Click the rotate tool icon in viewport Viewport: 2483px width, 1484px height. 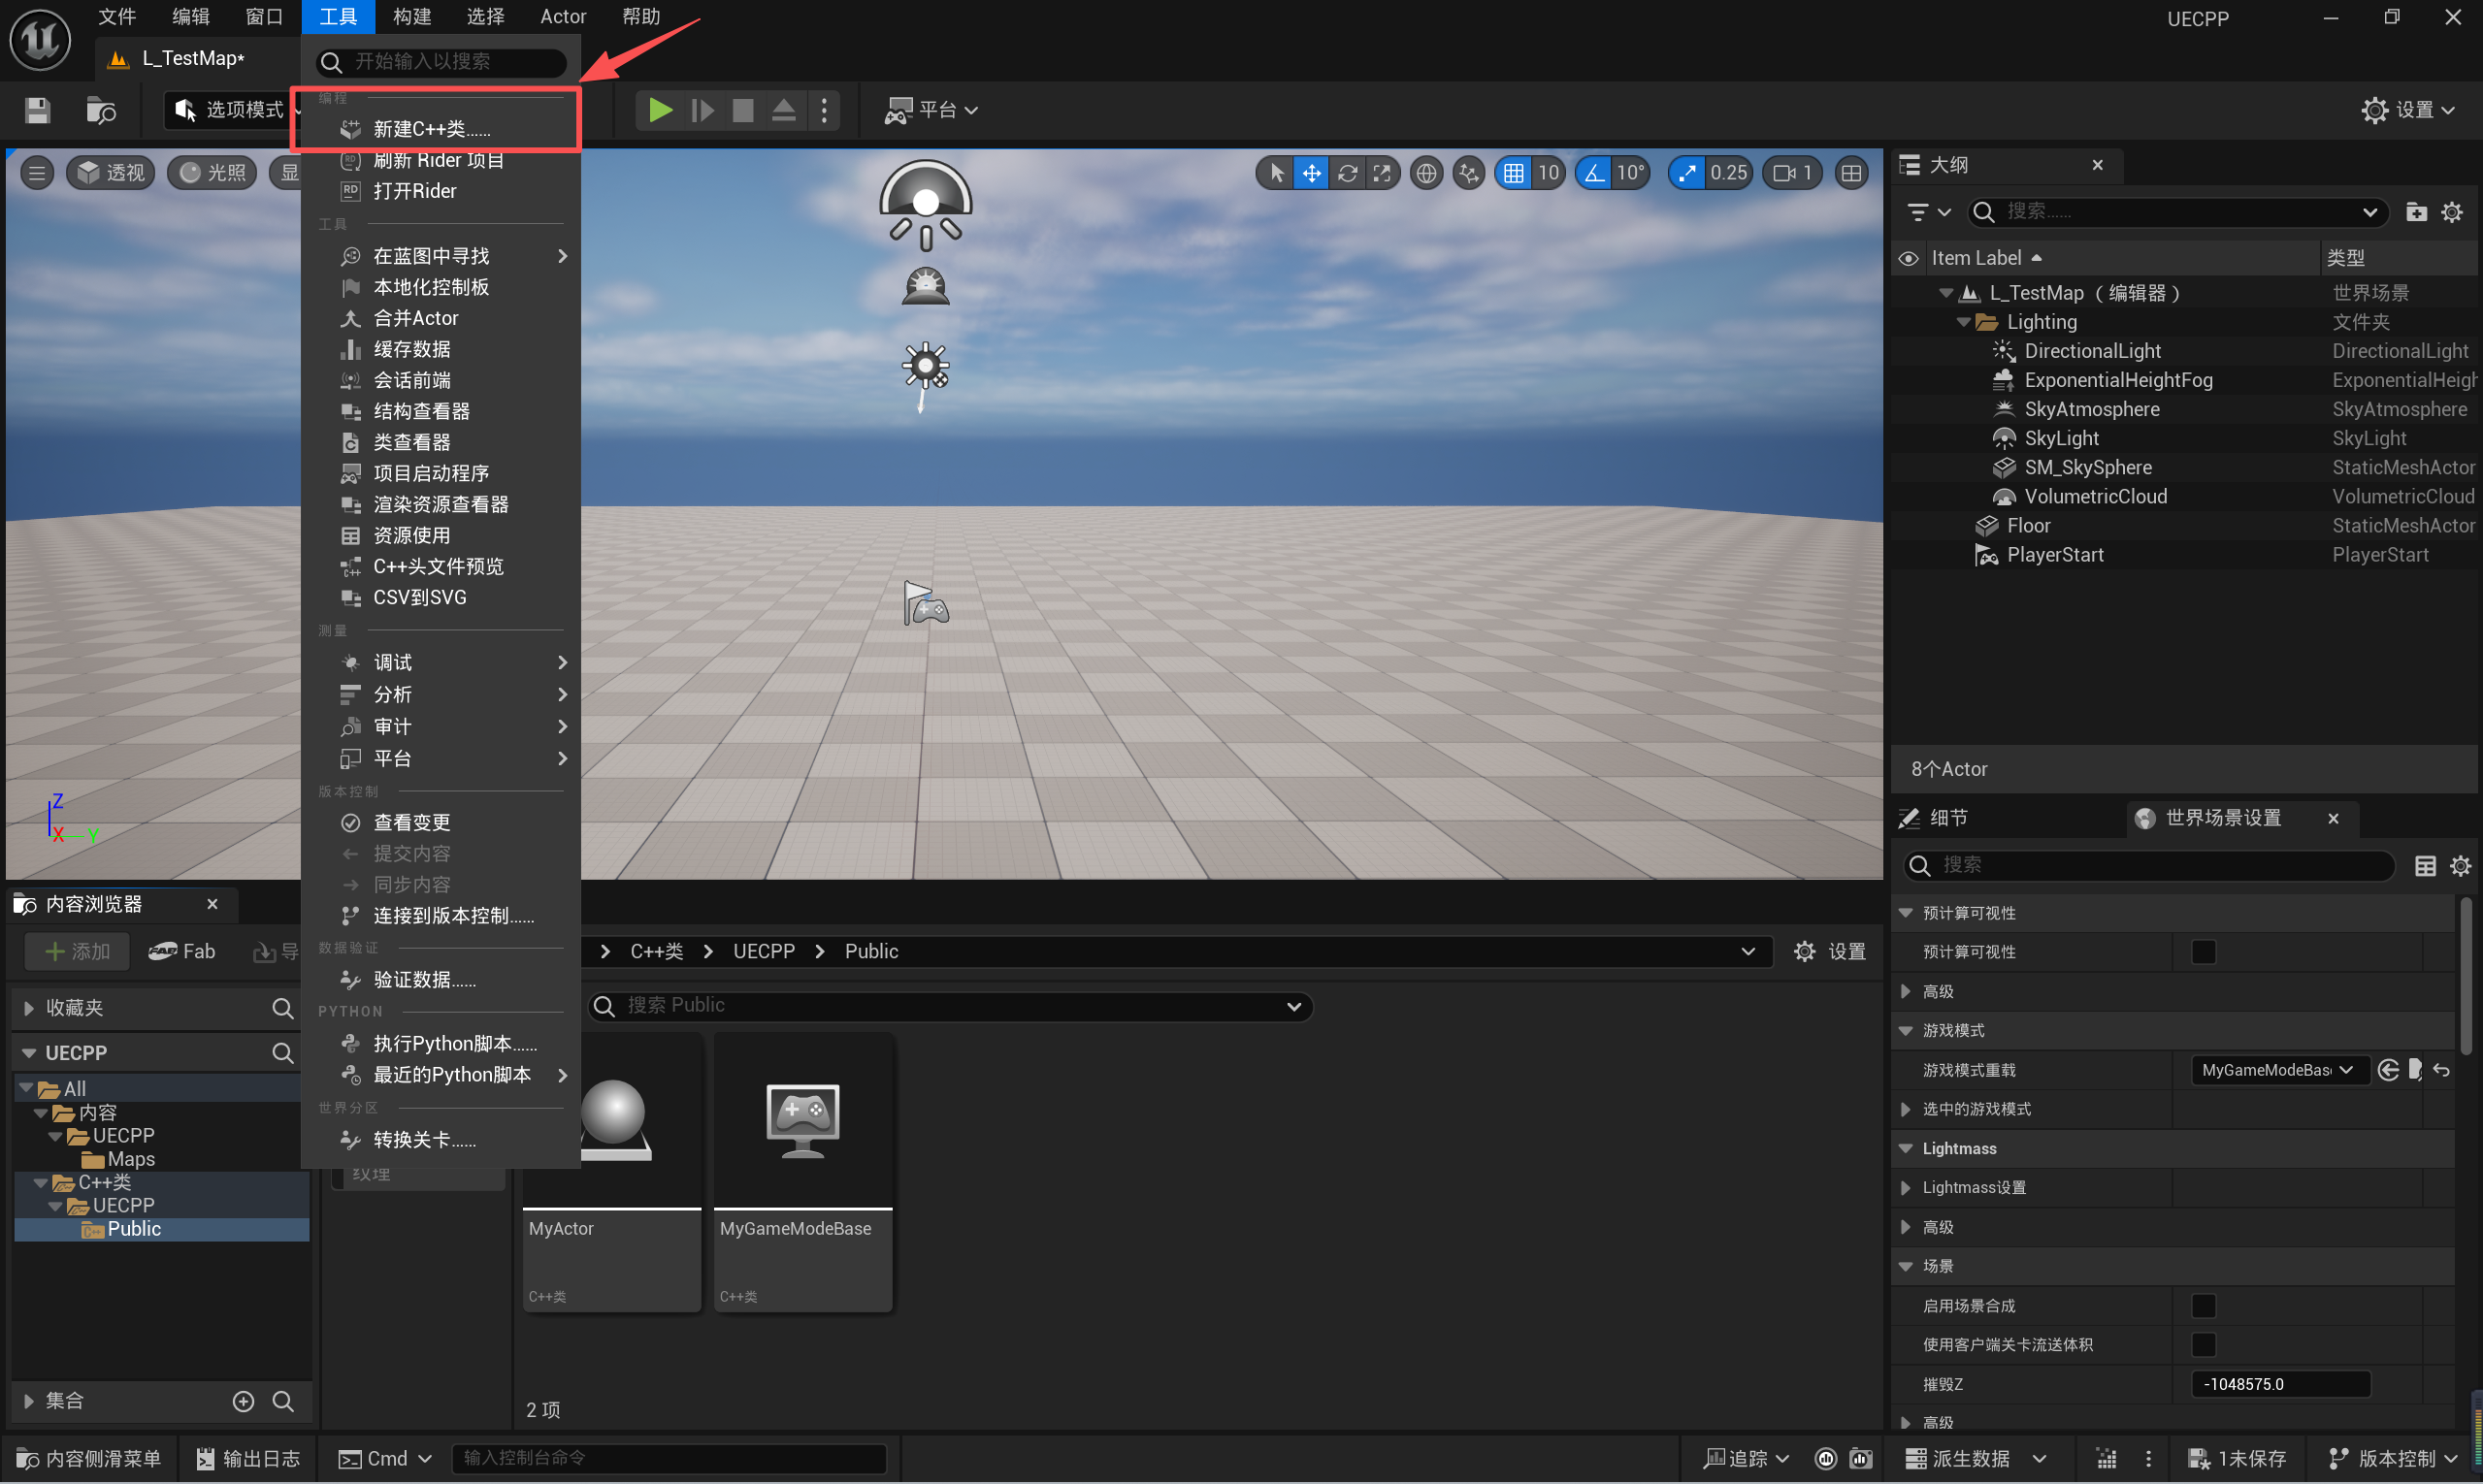(1347, 173)
